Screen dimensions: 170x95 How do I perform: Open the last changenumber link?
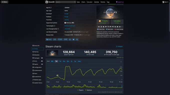pos(67,29)
